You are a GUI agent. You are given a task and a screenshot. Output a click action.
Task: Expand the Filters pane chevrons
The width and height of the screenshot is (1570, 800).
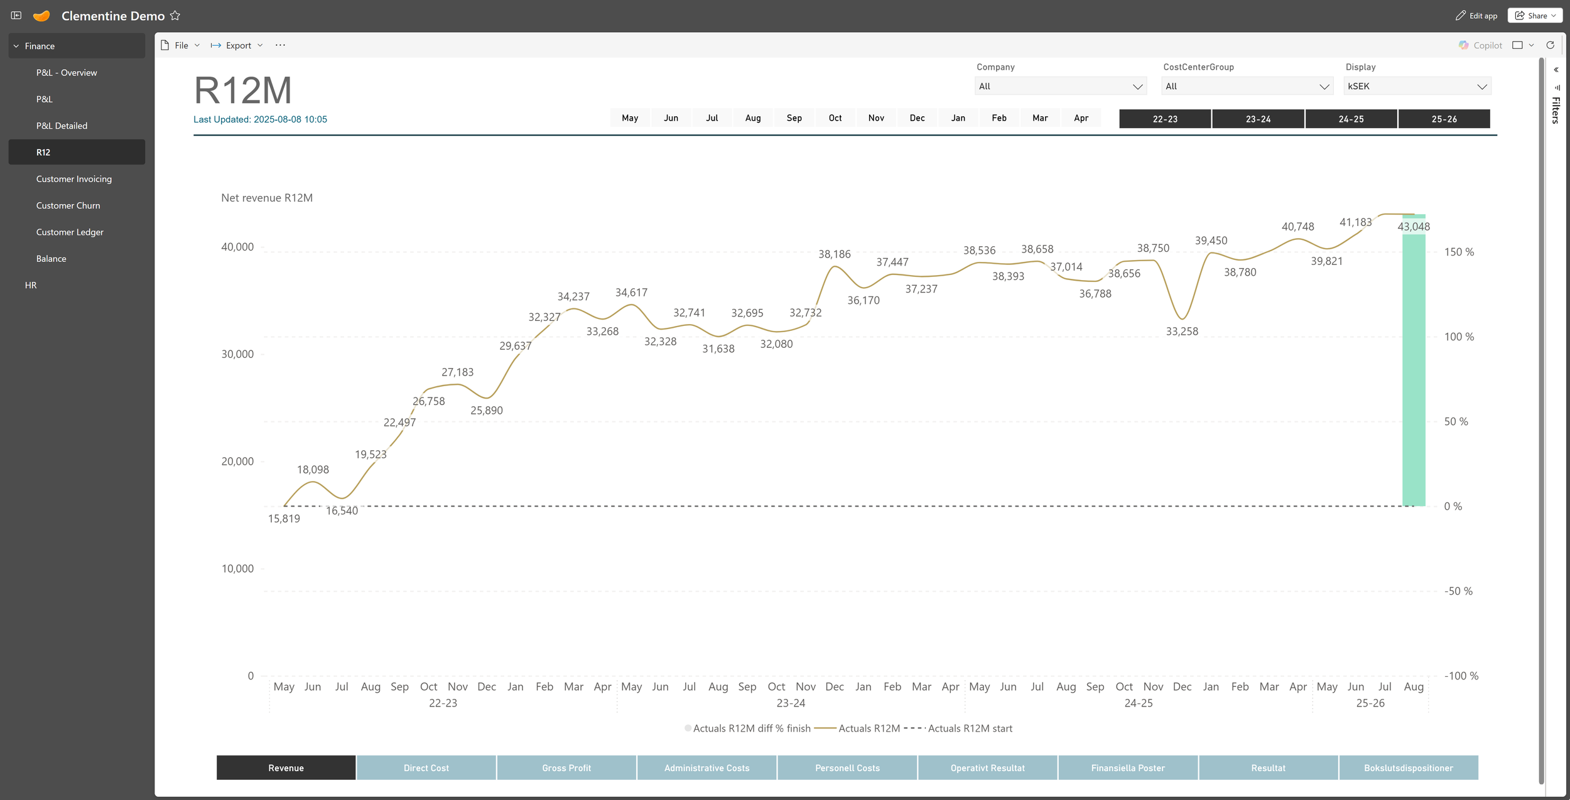[1556, 70]
